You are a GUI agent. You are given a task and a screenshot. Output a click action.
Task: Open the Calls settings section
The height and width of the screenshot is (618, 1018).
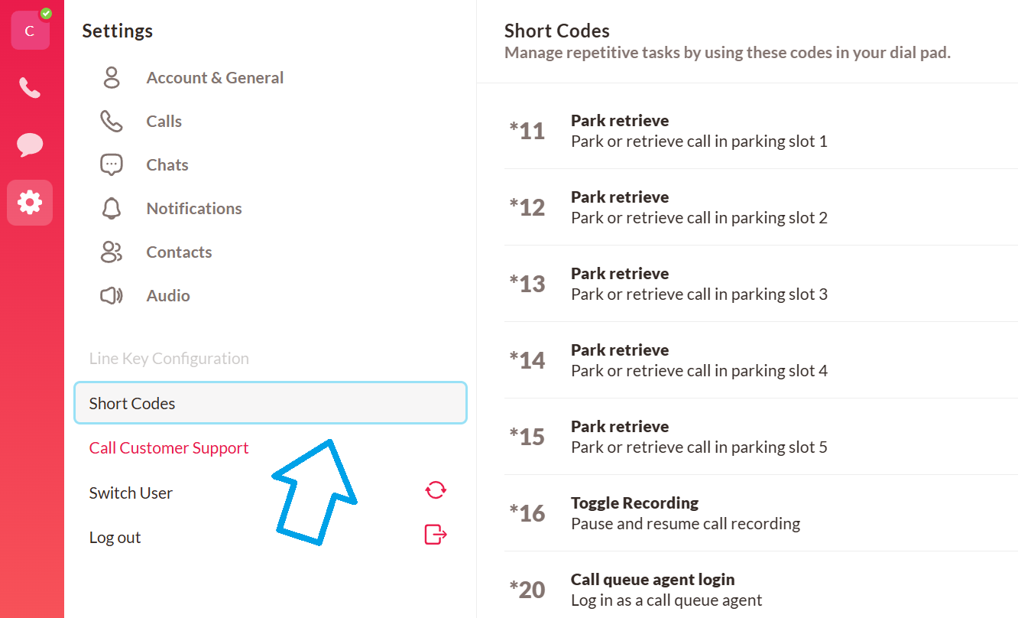(x=164, y=121)
